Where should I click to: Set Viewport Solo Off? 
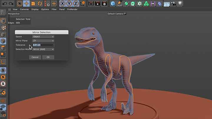coord(3,70)
